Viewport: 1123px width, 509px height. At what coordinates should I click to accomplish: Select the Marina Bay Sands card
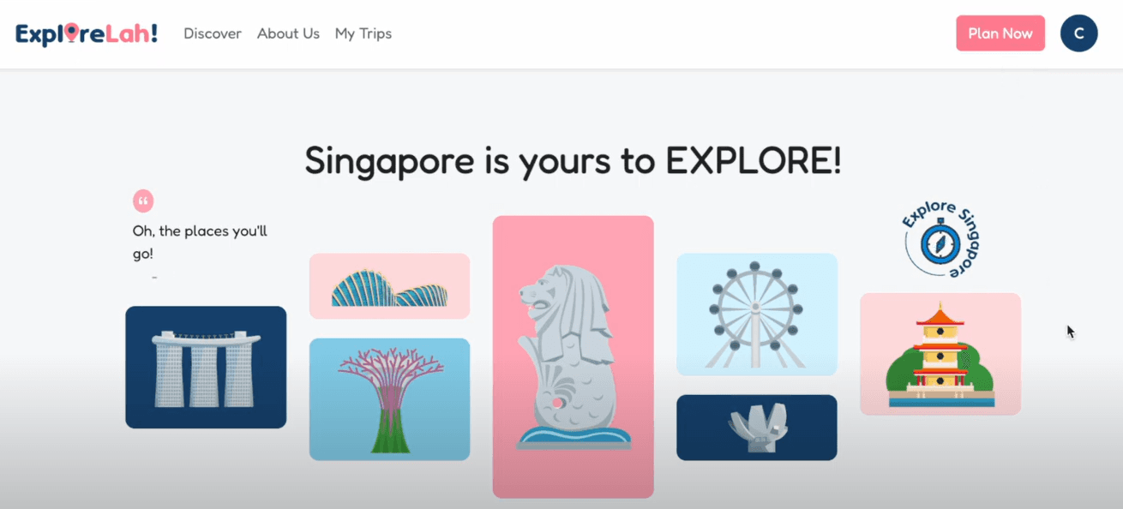click(206, 367)
